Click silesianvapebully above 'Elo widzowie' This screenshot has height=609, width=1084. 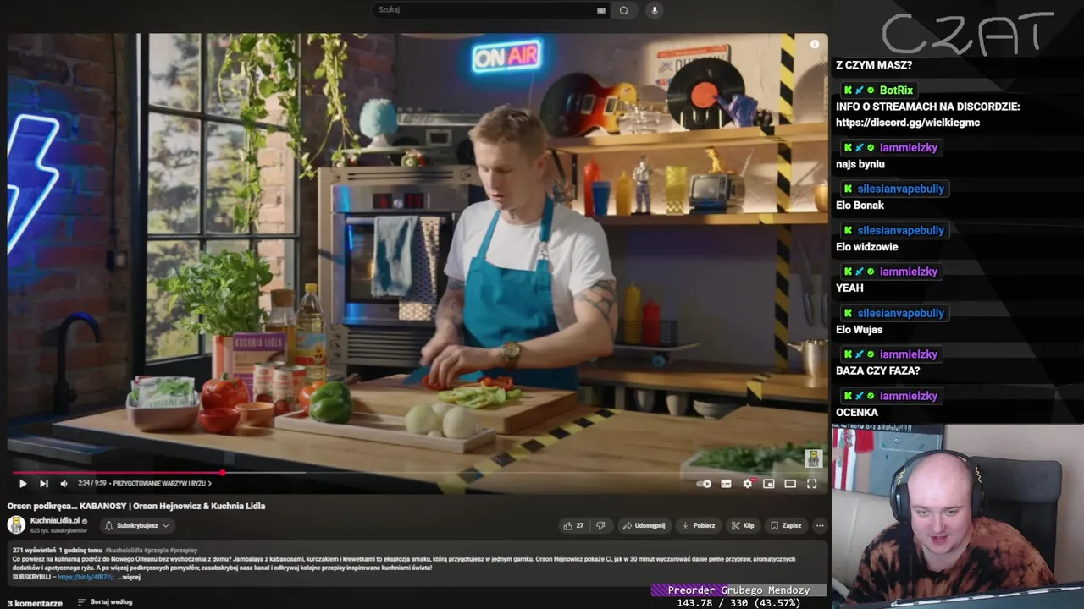pos(900,230)
